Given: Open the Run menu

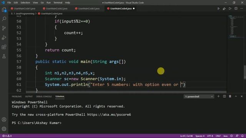Looking at the screenshot, I should (x=49, y=3).
